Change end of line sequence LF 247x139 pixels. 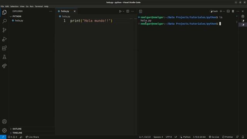click(x=176, y=137)
